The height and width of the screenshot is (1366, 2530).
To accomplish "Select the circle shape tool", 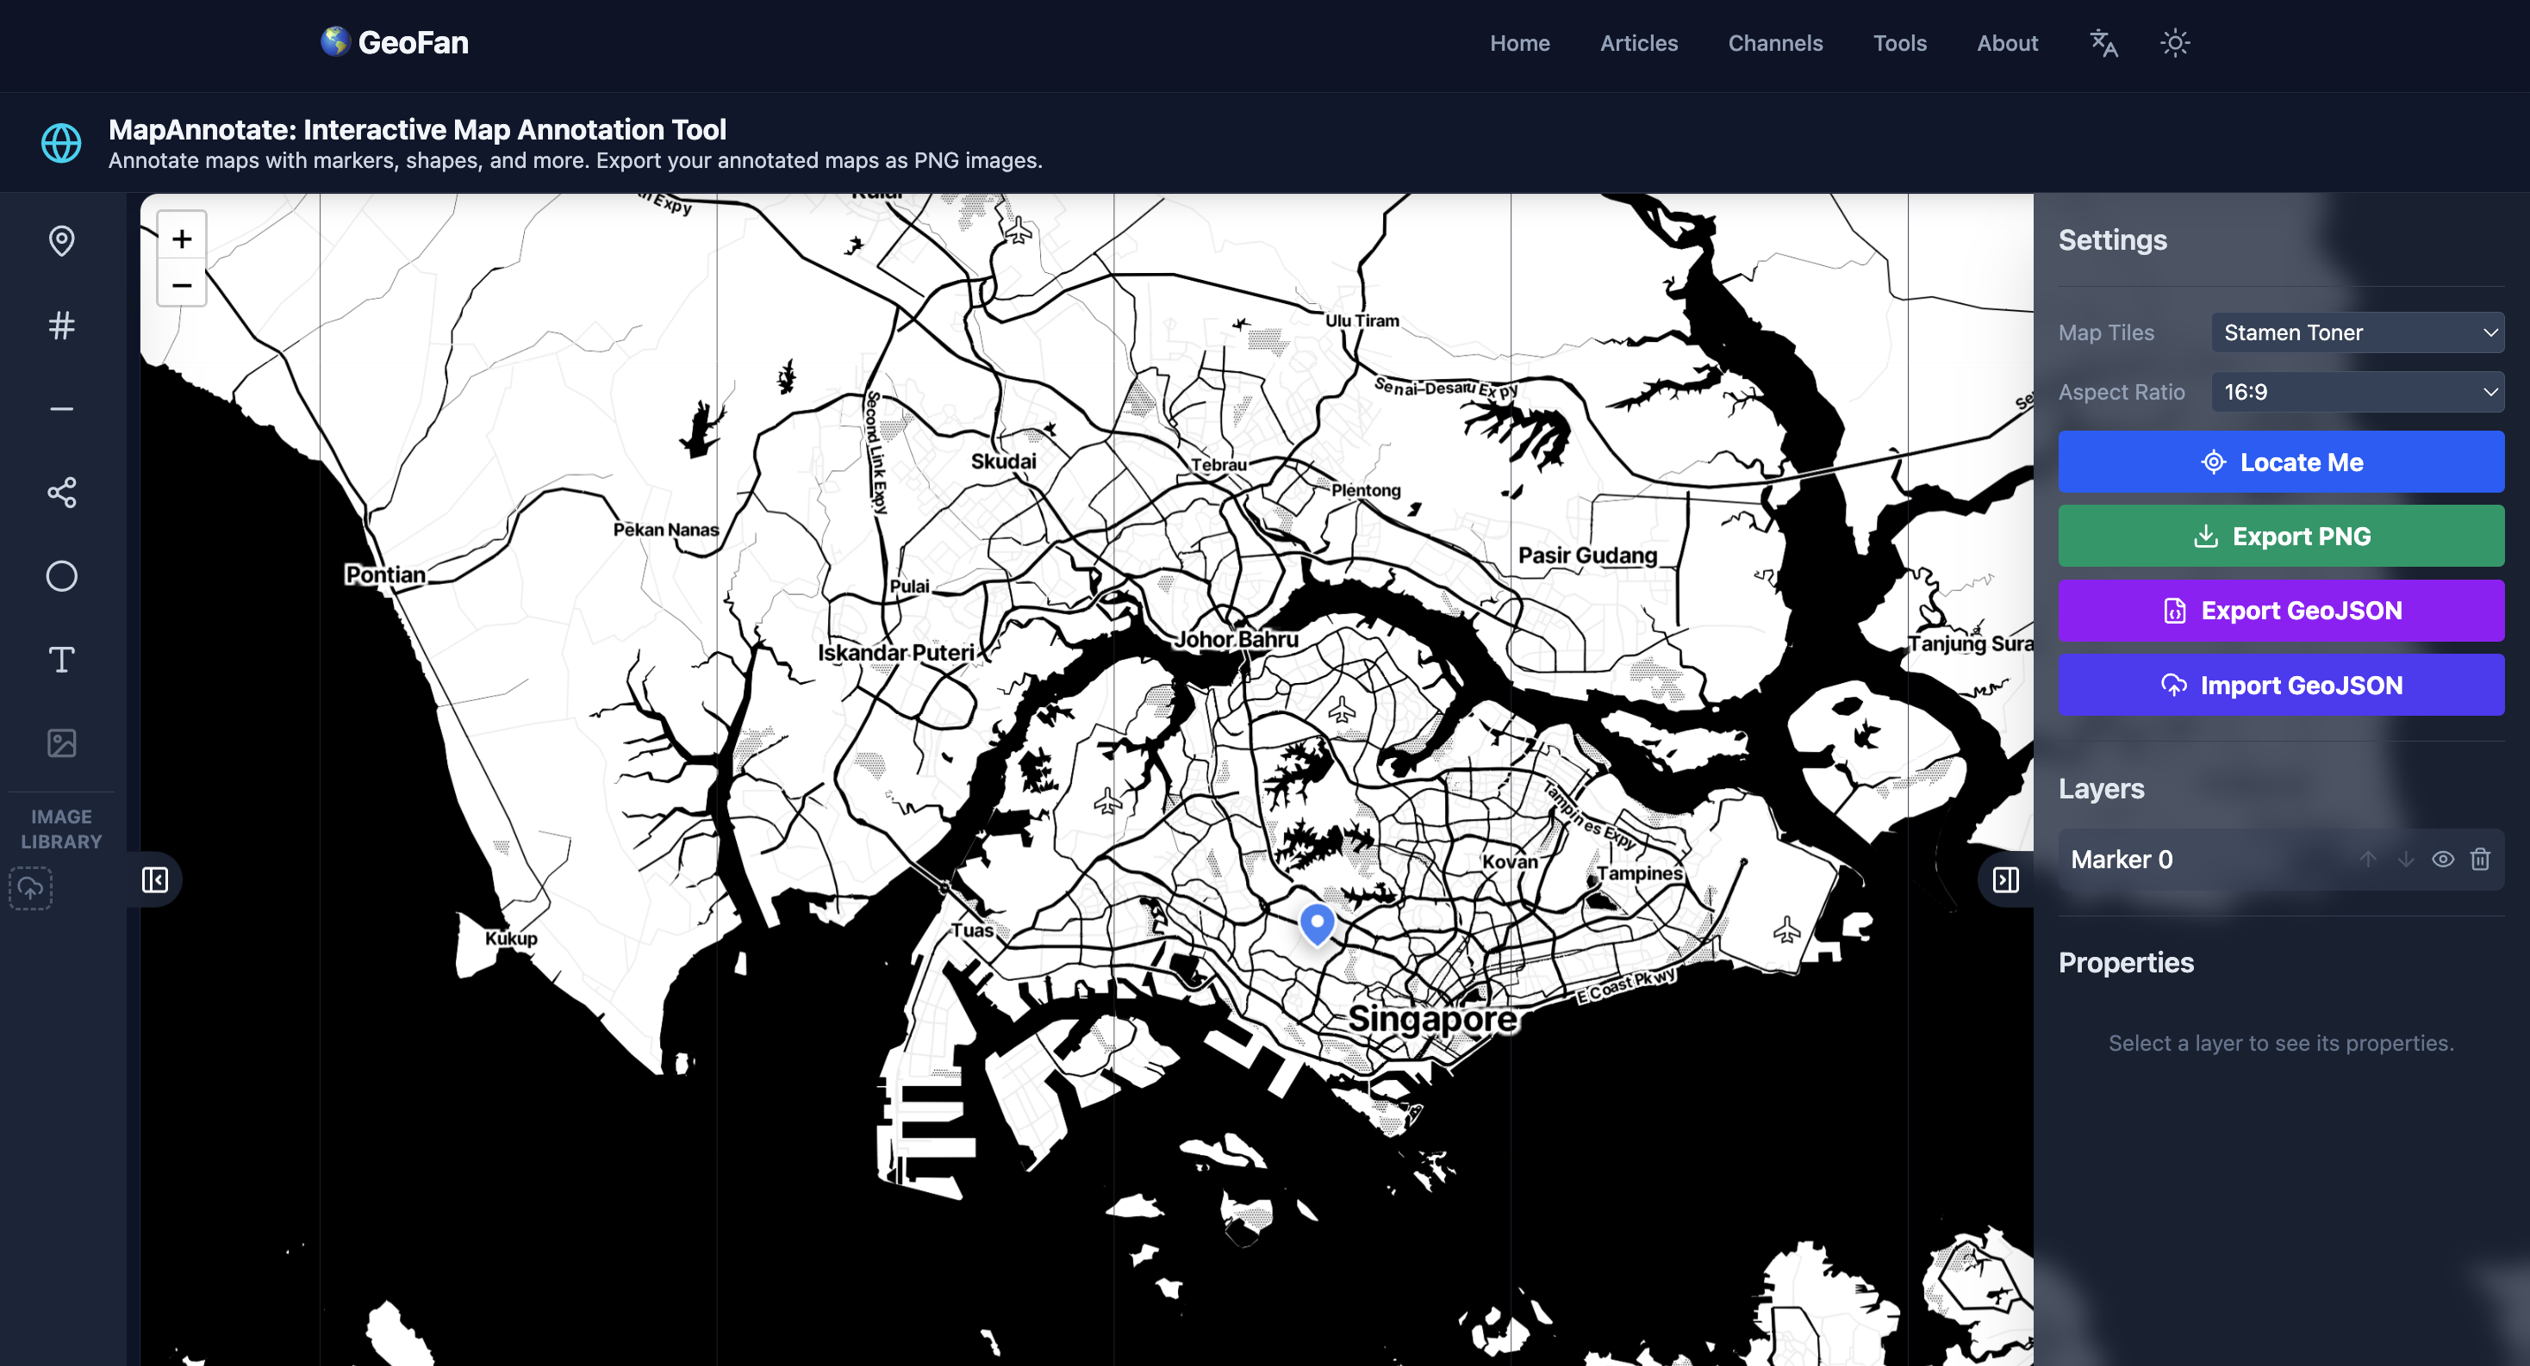I will [x=61, y=576].
